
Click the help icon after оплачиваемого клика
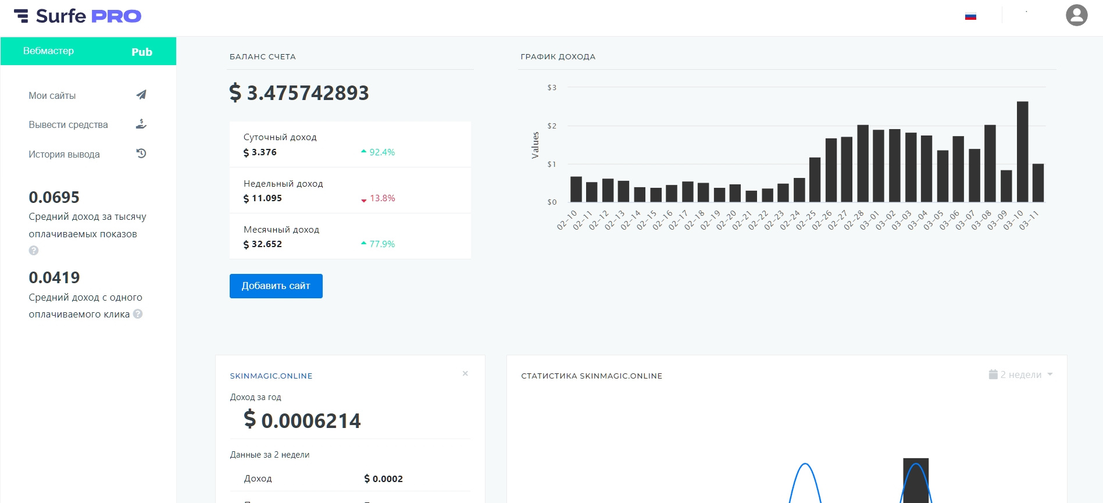138,314
